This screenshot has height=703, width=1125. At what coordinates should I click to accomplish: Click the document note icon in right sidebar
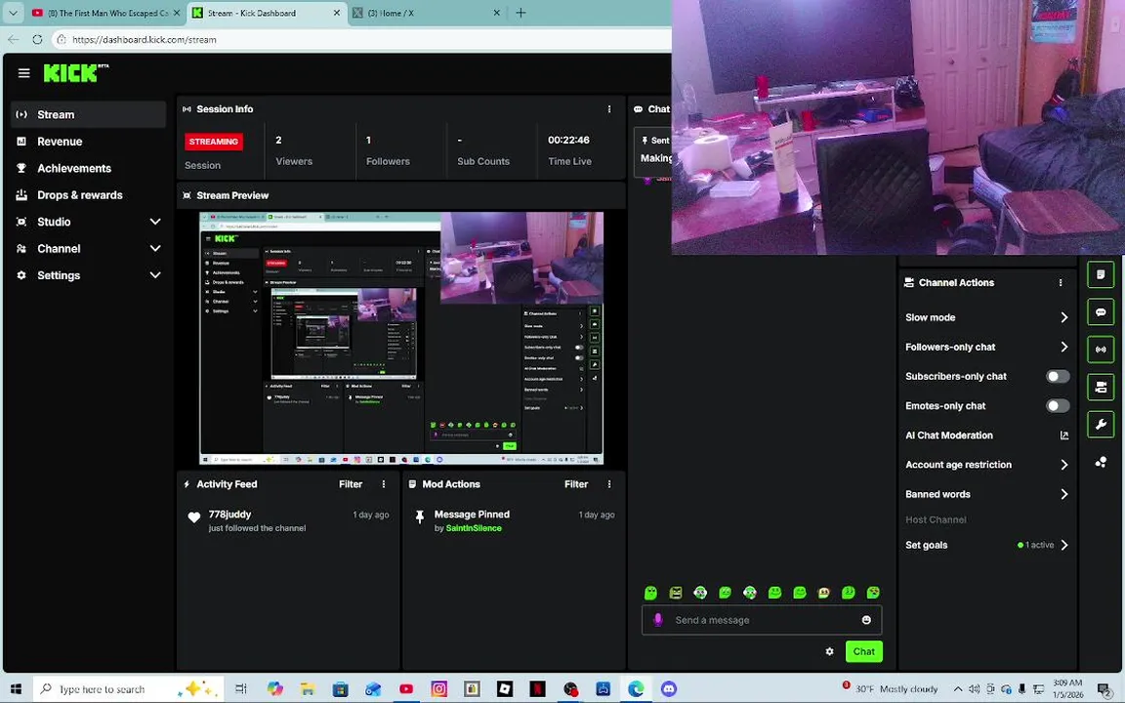(1101, 274)
